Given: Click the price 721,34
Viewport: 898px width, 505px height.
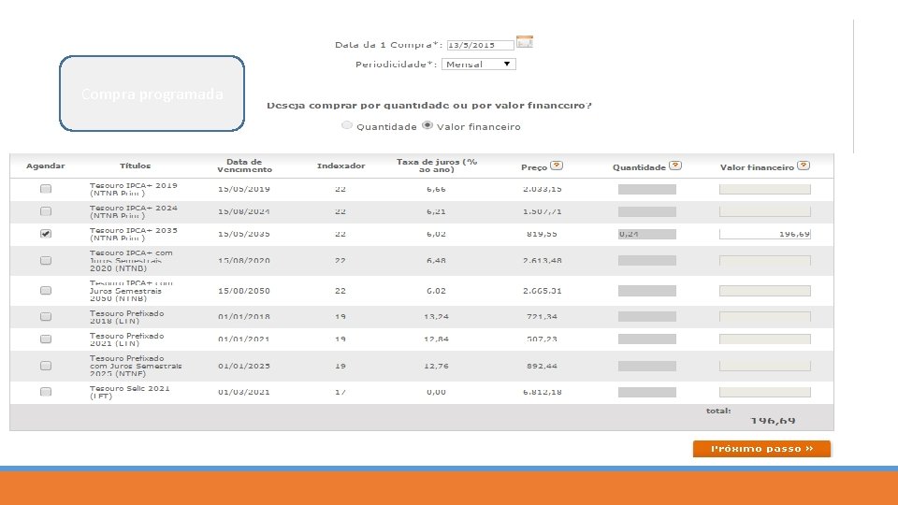Looking at the screenshot, I should pyautogui.click(x=542, y=317).
